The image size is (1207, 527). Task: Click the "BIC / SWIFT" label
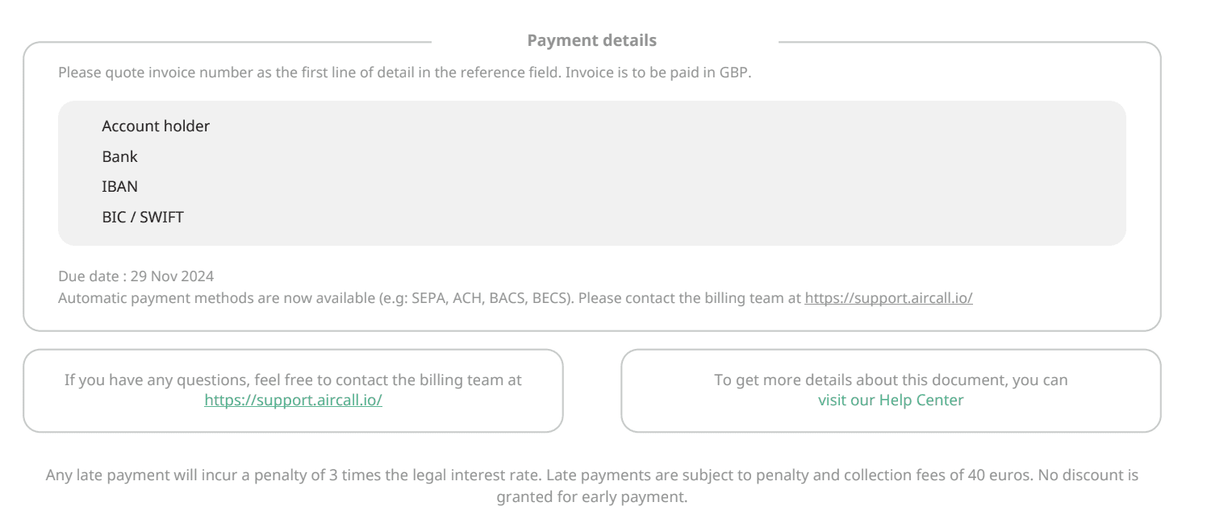point(143,218)
